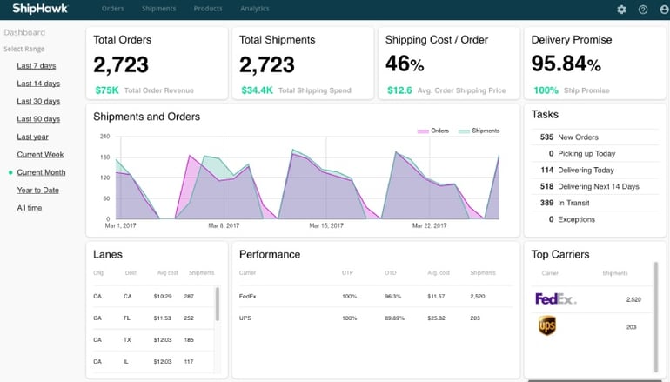Select the Year to Date range

click(x=38, y=191)
